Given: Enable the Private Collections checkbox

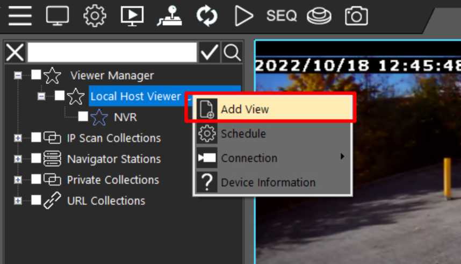Looking at the screenshot, I should pyautogui.click(x=36, y=180).
